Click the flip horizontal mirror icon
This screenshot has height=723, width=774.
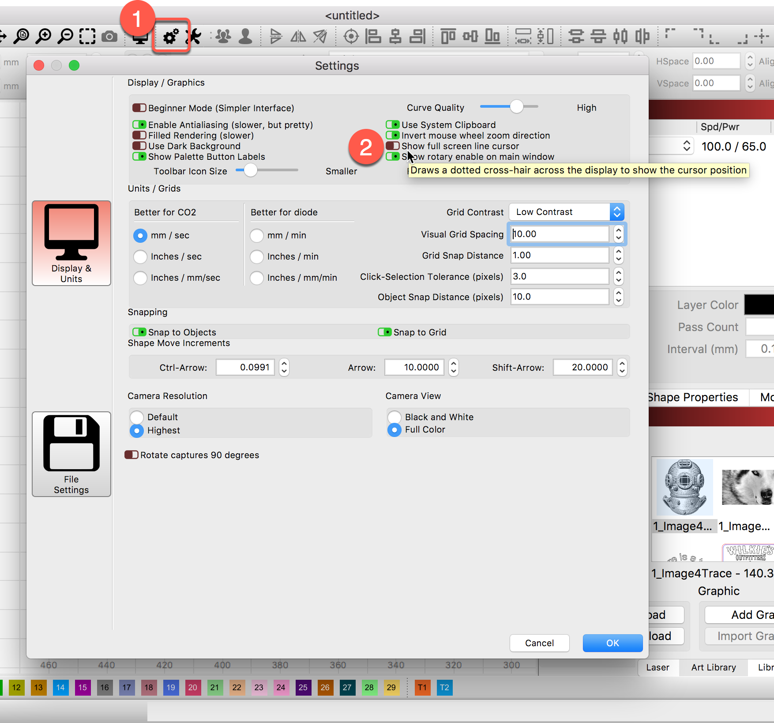(x=298, y=37)
